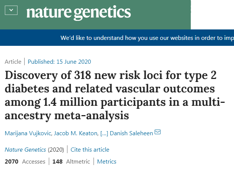Open author Danish Saleheen's details
This screenshot has width=234, height=171.
click(131, 133)
